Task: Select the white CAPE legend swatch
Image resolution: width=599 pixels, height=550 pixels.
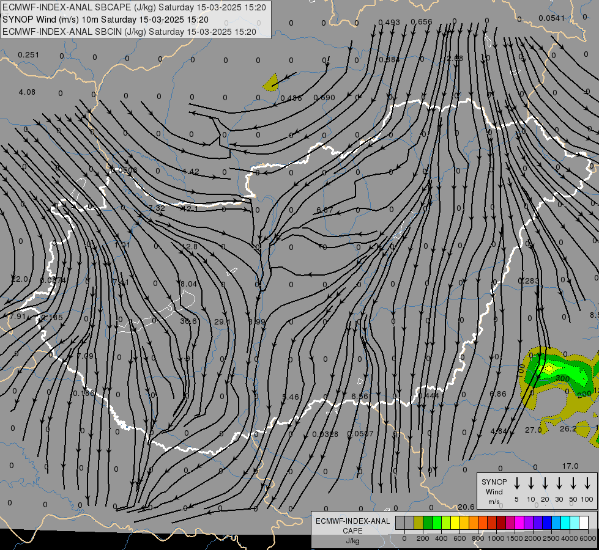Action: [x=584, y=522]
